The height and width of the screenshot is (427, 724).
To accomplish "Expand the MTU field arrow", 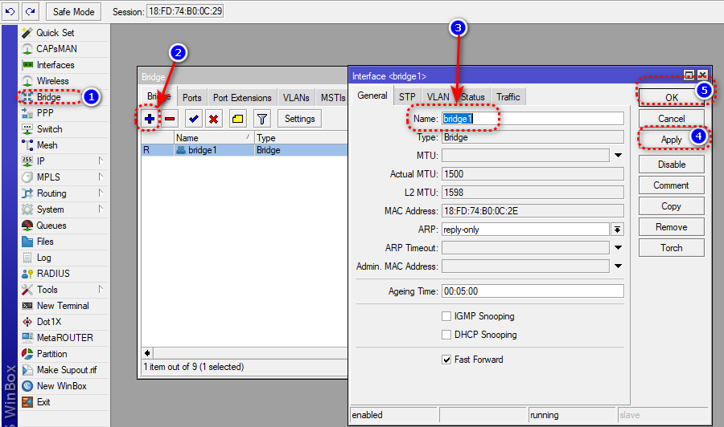I will coord(618,156).
